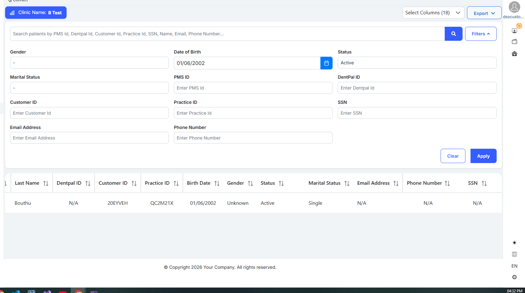Collapse the Filters panel

(480, 34)
